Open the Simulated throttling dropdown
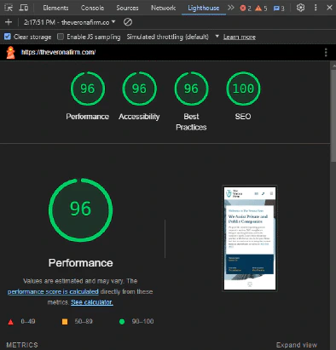 (x=173, y=37)
